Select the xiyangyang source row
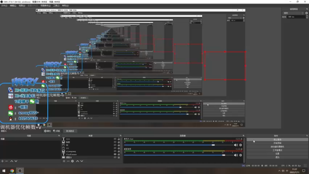309x174 pixels. click(91, 151)
